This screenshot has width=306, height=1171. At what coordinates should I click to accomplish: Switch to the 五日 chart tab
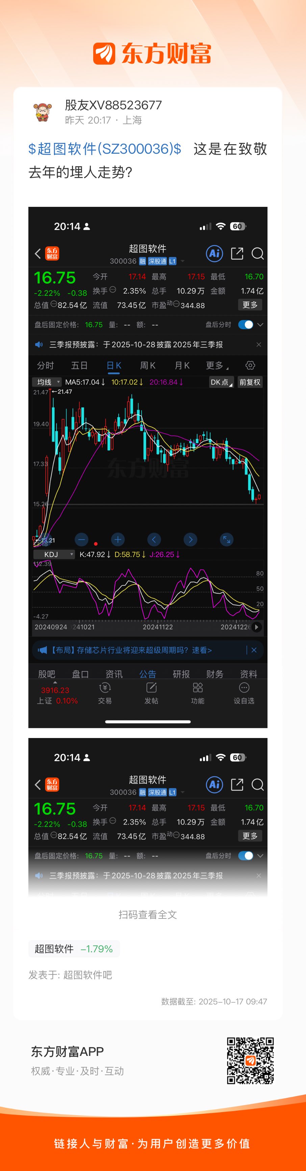(x=79, y=366)
